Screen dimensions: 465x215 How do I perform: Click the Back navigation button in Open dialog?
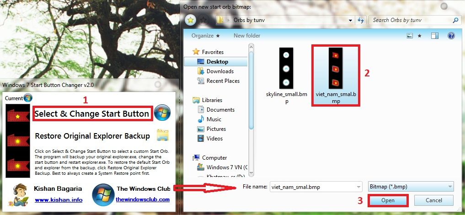pos(190,20)
